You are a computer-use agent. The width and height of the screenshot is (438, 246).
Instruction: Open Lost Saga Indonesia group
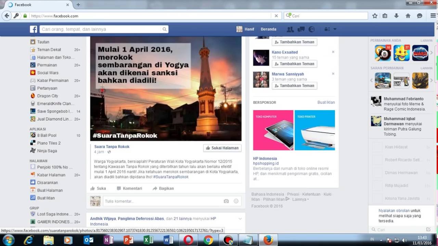pos(55,214)
